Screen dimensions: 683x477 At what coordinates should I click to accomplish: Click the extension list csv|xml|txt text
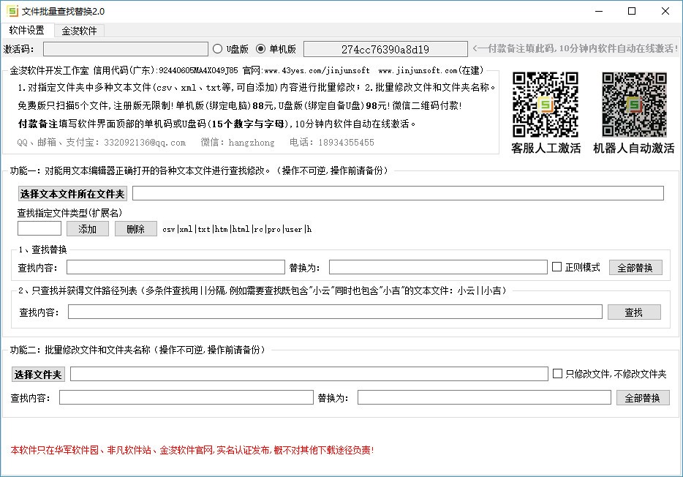tap(237, 229)
